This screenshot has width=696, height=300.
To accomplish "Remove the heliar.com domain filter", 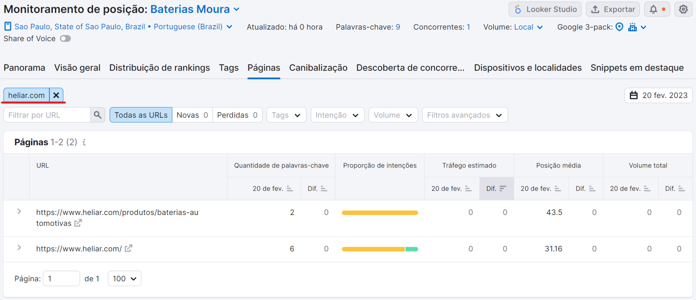I will (x=56, y=95).
